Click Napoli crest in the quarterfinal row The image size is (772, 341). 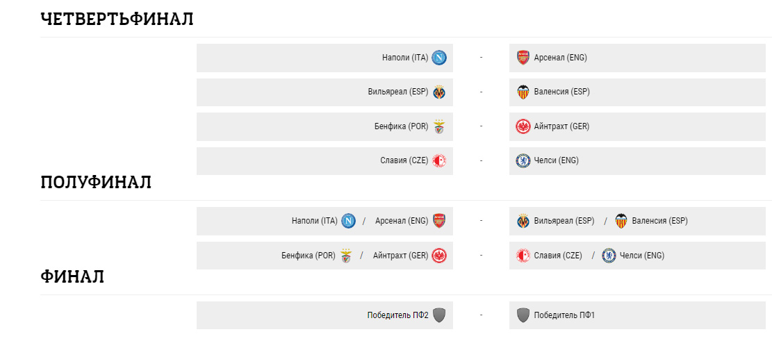coord(439,58)
